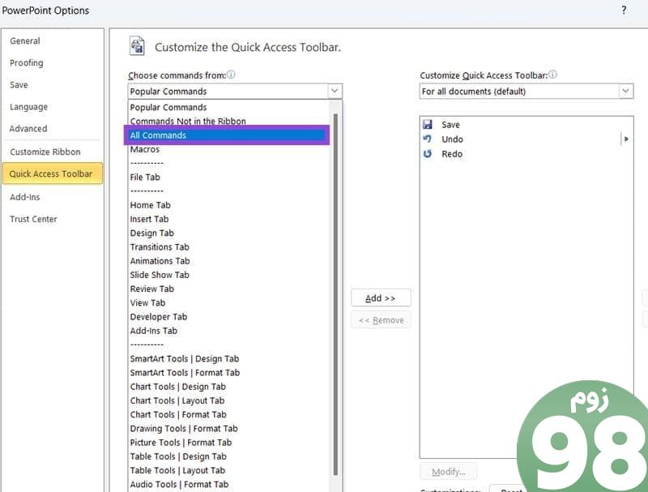Click the Undo arrow icon
Image resolution: width=648 pixels, height=492 pixels.
point(428,139)
